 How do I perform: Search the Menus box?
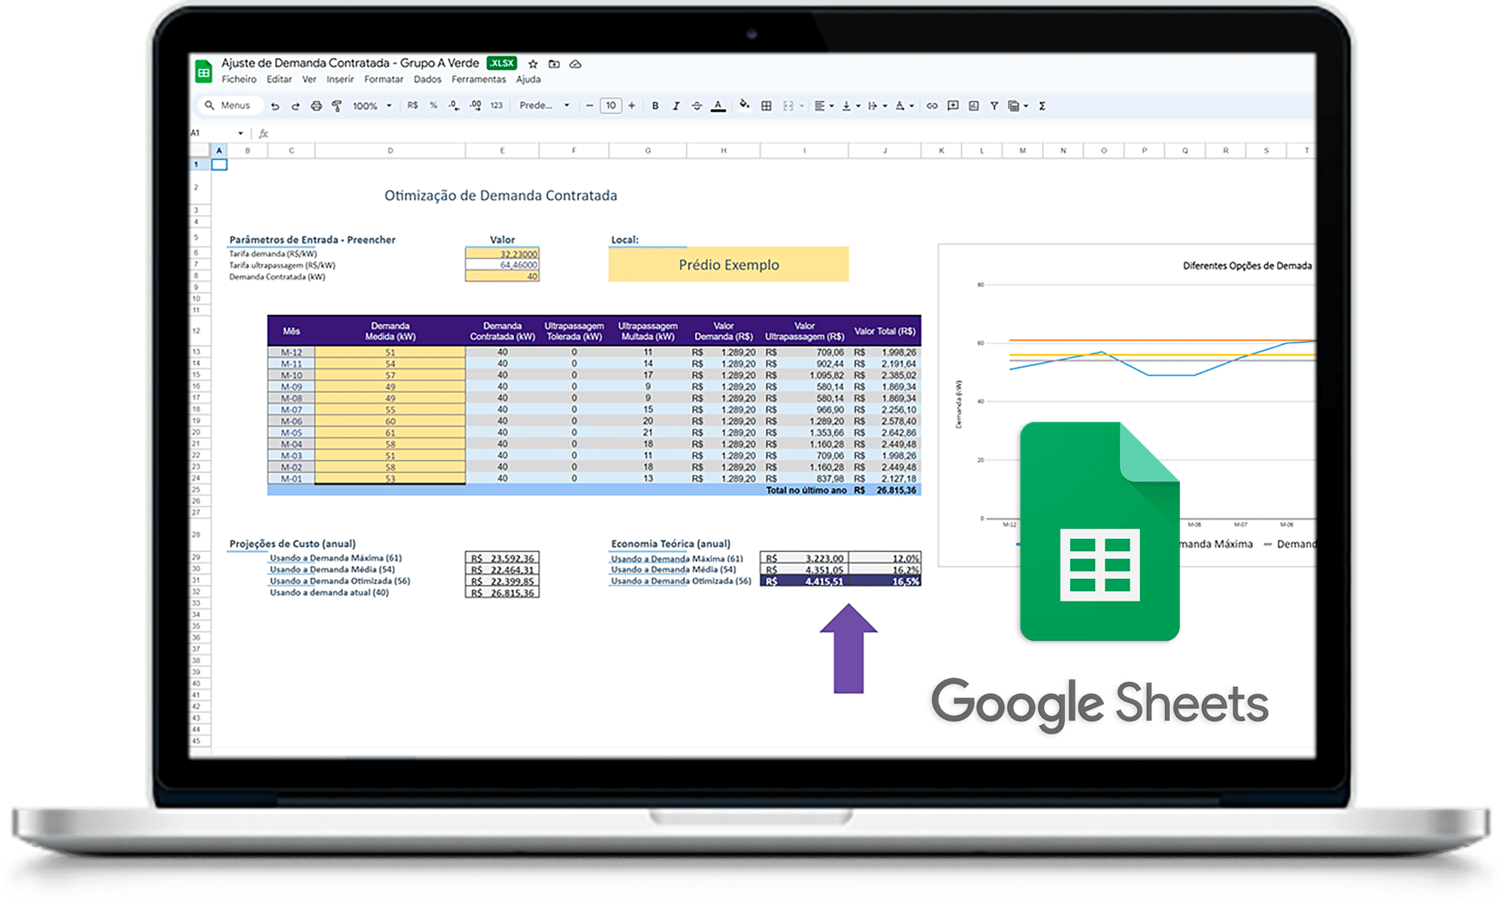click(229, 106)
